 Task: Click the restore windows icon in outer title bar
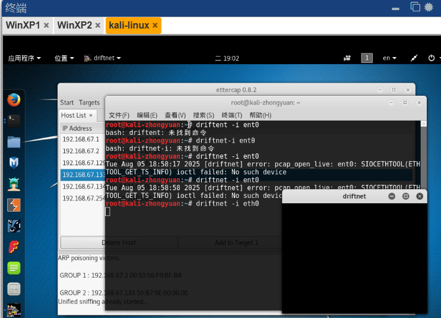click(x=415, y=7)
